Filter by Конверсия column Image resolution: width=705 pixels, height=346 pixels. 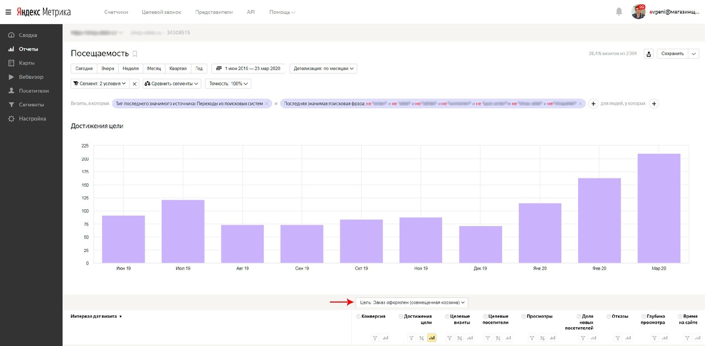376,338
